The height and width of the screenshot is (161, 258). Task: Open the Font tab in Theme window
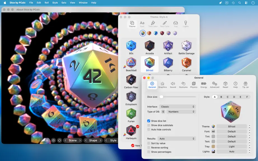pyautogui.click(x=142, y=24)
